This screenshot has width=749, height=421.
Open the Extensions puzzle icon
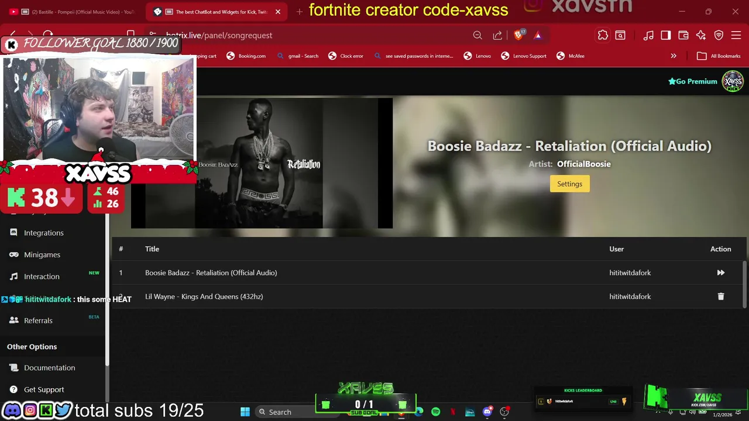pyautogui.click(x=603, y=35)
